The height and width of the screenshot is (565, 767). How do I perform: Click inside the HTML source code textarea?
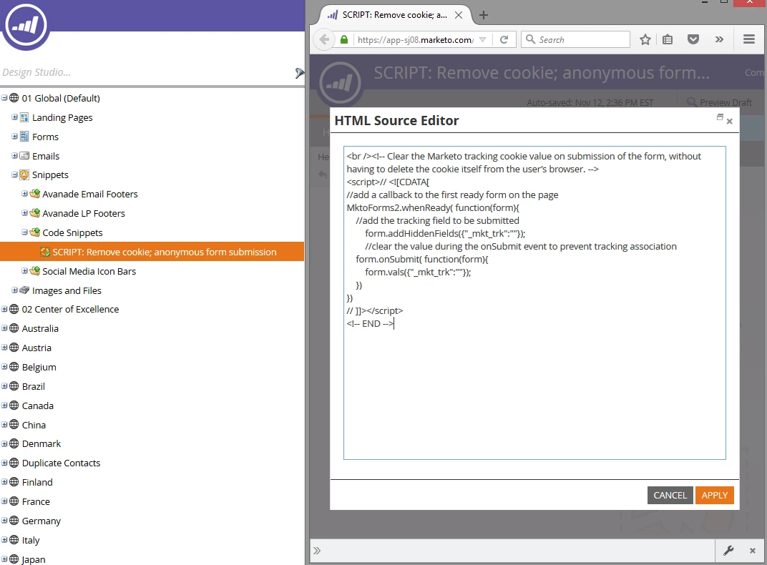(534, 303)
